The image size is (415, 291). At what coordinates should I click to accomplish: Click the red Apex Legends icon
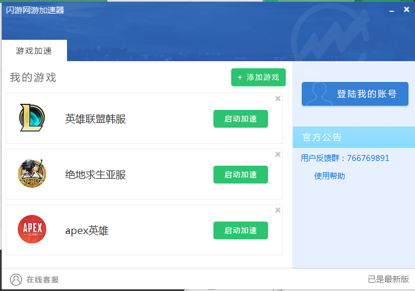(x=31, y=230)
